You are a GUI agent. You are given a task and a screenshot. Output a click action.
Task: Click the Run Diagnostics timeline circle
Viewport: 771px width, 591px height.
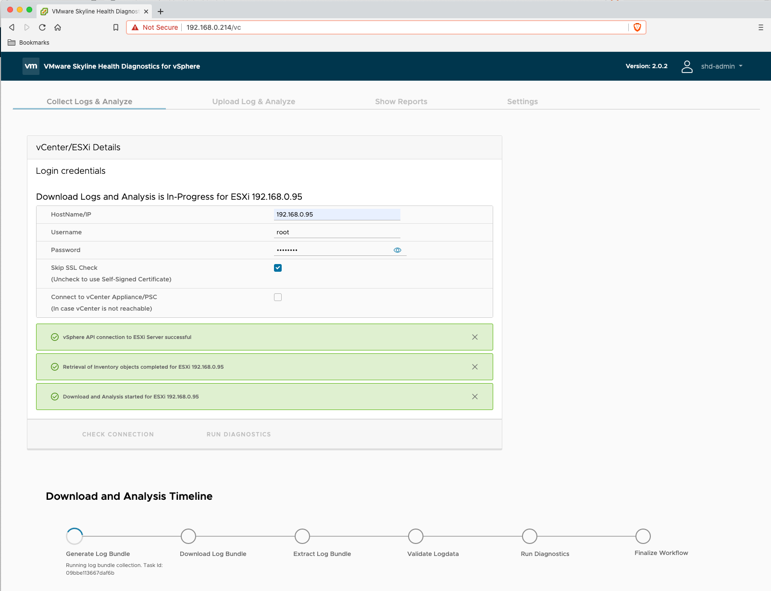(530, 536)
